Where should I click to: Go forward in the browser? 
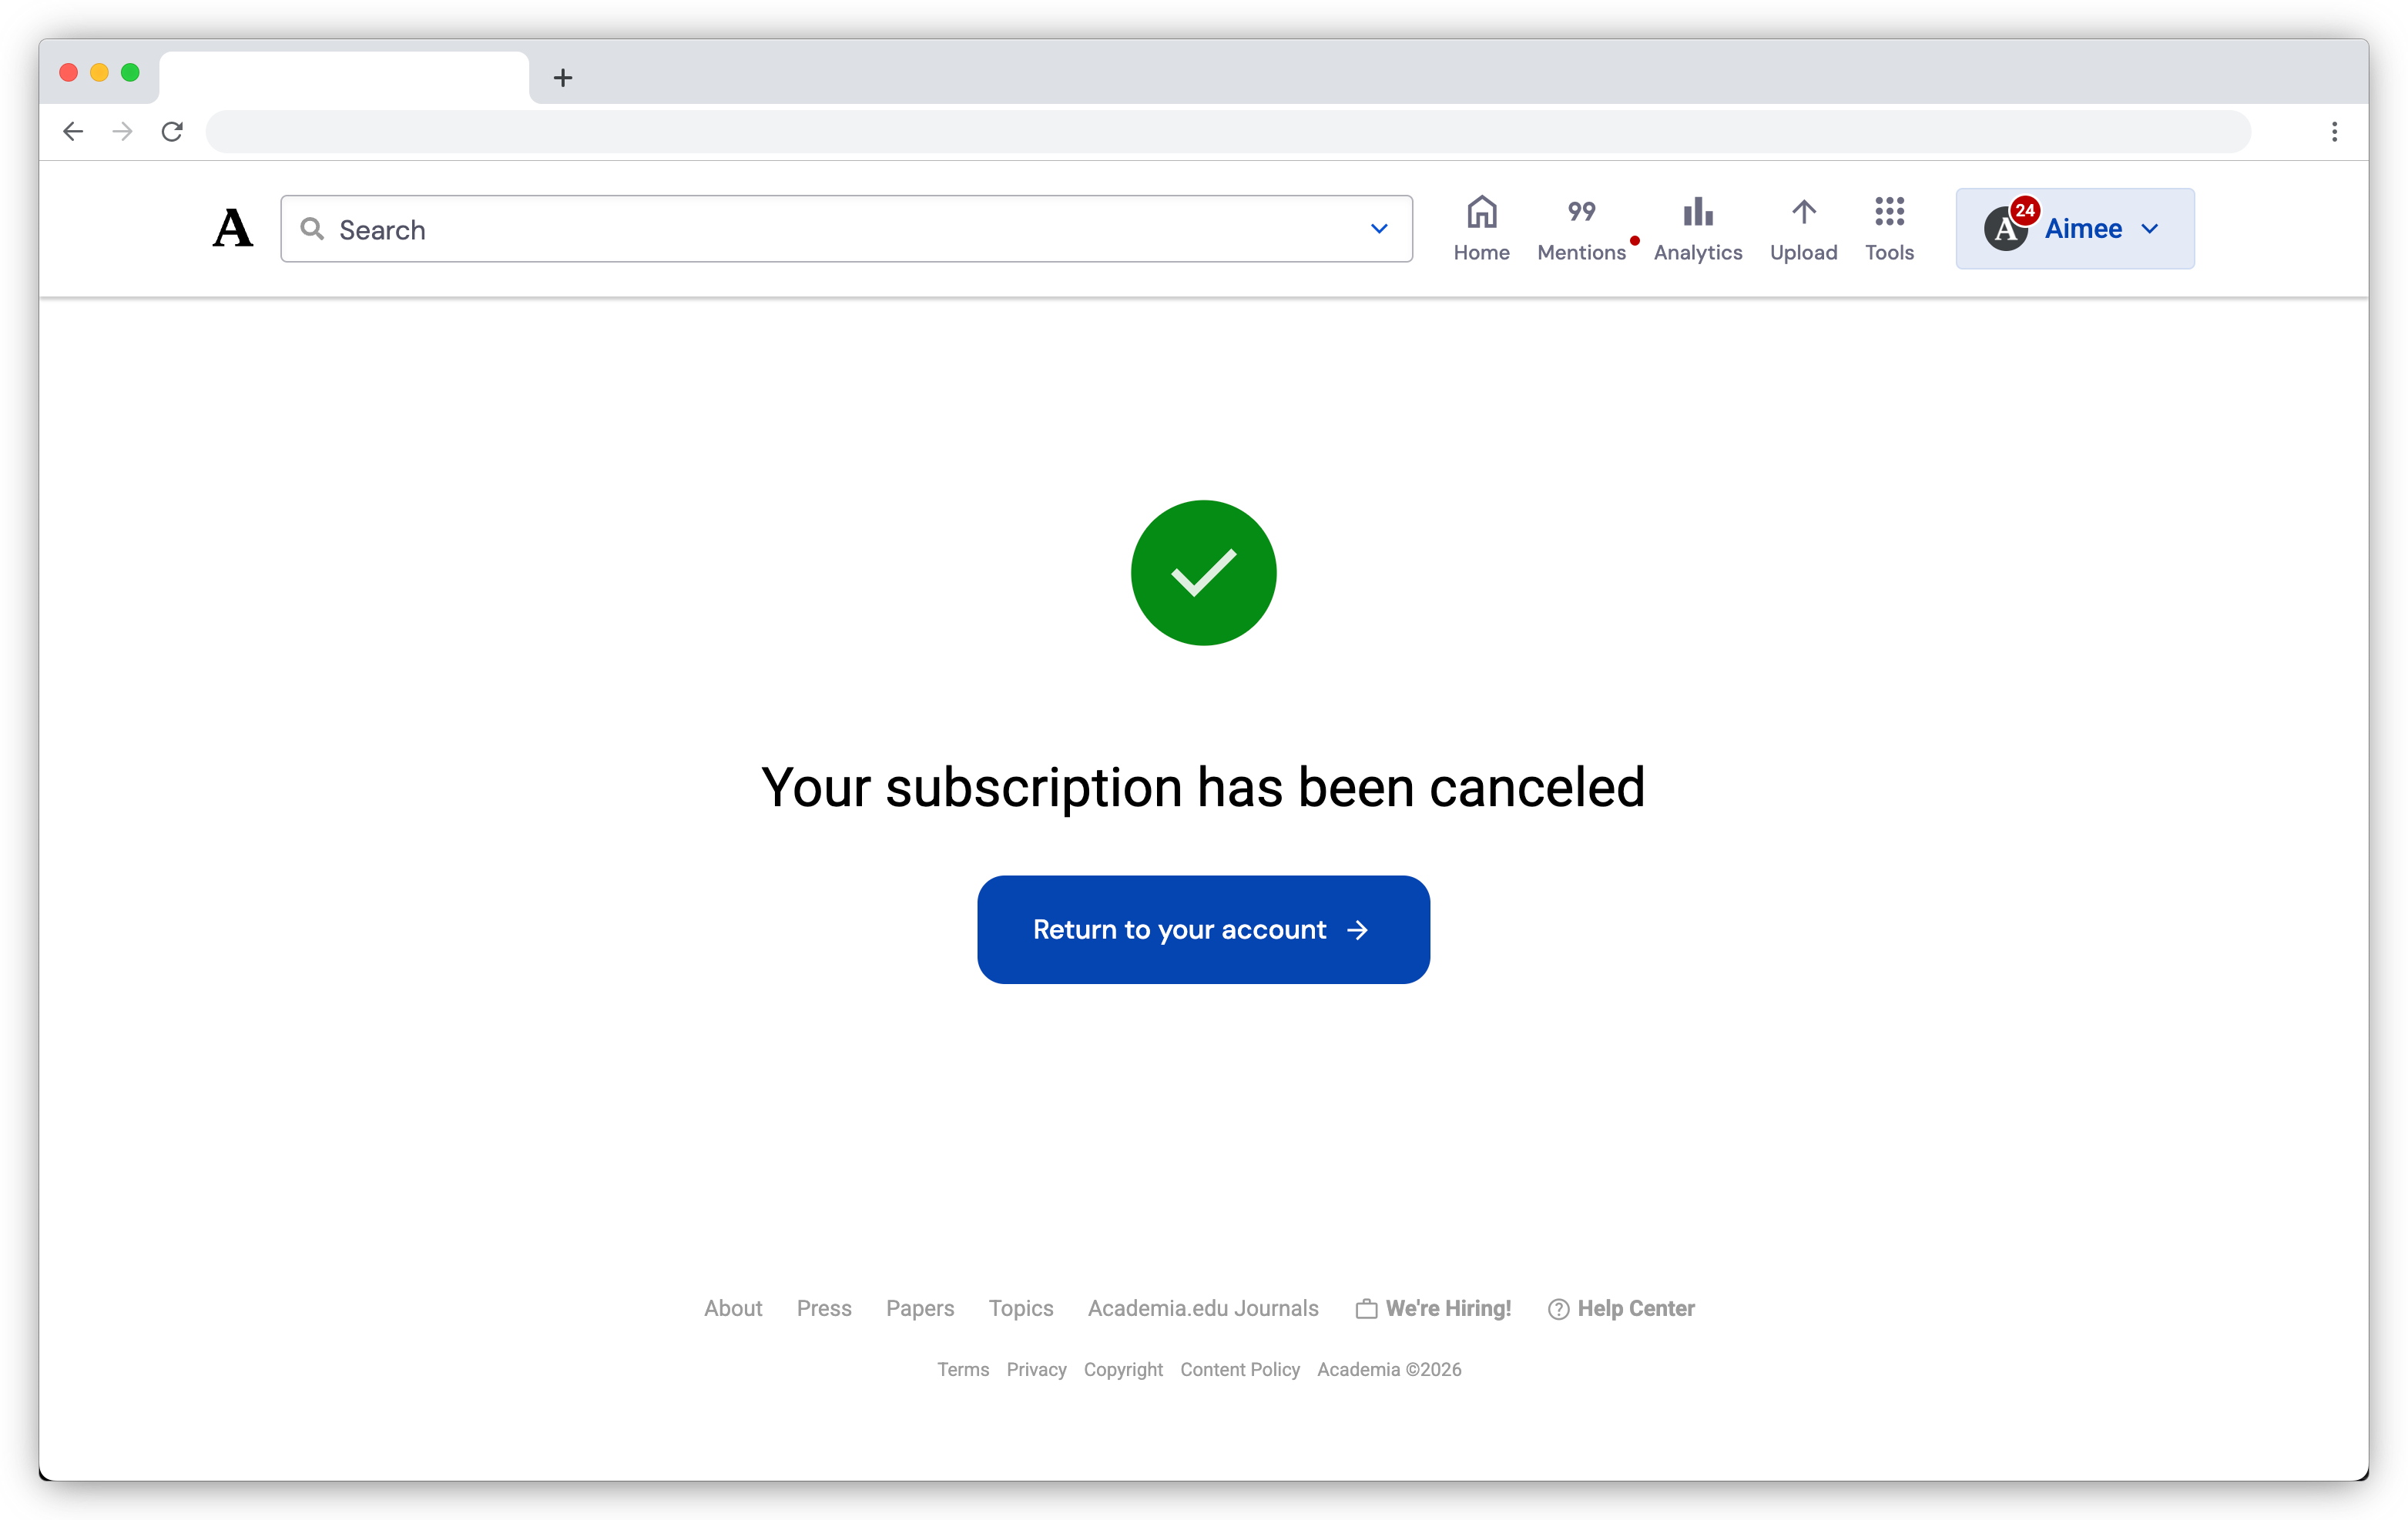(122, 132)
